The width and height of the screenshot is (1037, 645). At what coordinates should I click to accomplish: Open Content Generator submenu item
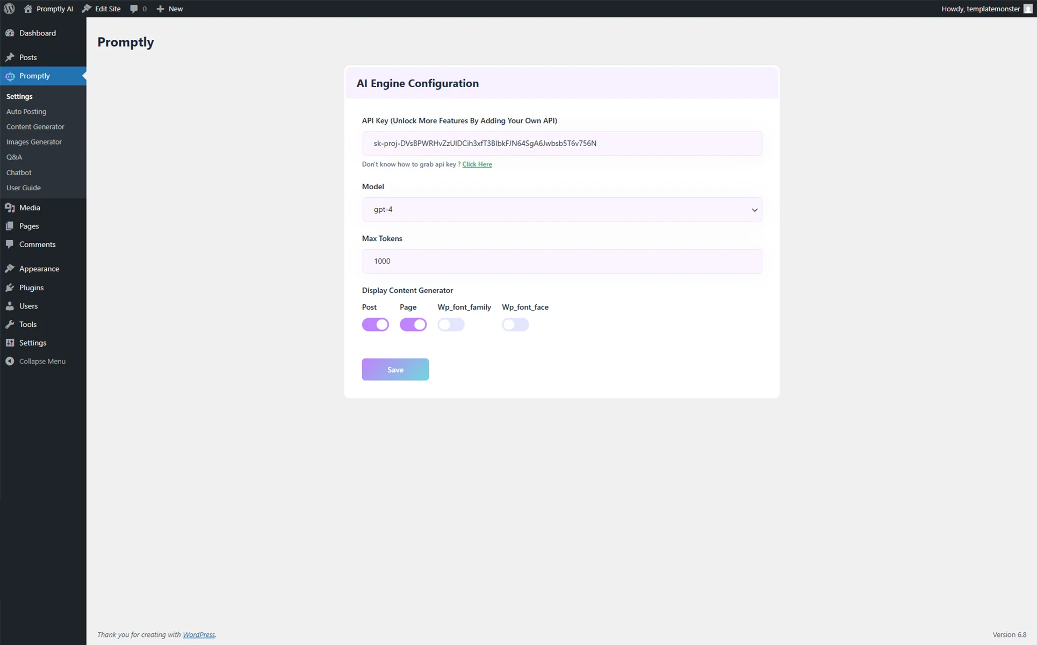coord(35,126)
